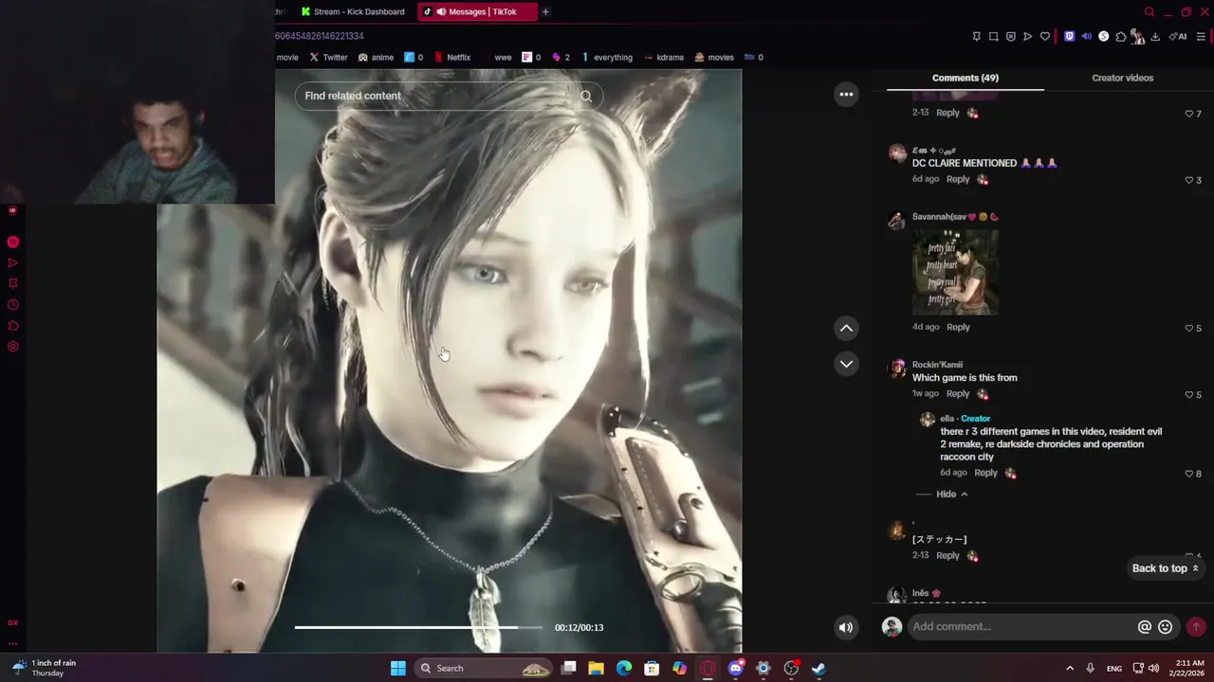
Task: Mute the video with the speaker button
Action: point(846,627)
